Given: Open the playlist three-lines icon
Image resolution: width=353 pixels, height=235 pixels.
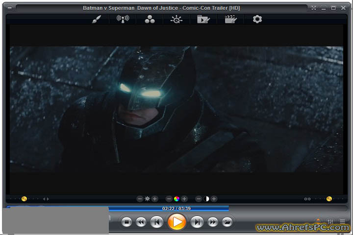Looking at the screenshot, I should tap(342, 221).
